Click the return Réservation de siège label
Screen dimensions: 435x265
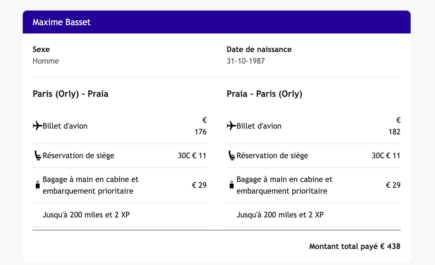272,155
